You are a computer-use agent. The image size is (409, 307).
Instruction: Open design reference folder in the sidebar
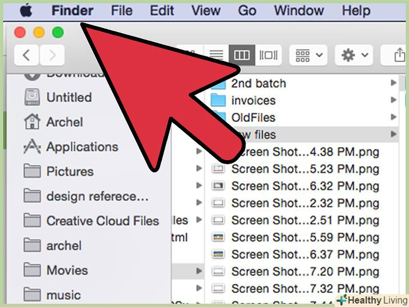coord(86,196)
